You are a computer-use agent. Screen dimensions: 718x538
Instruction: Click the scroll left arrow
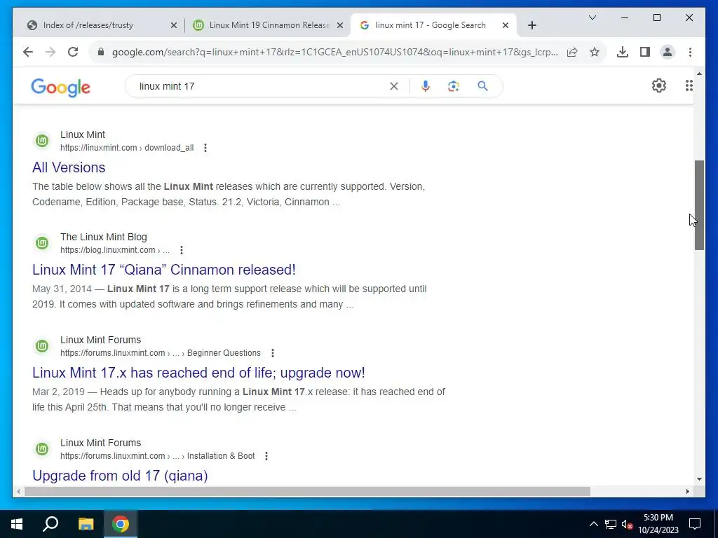pyautogui.click(x=18, y=491)
